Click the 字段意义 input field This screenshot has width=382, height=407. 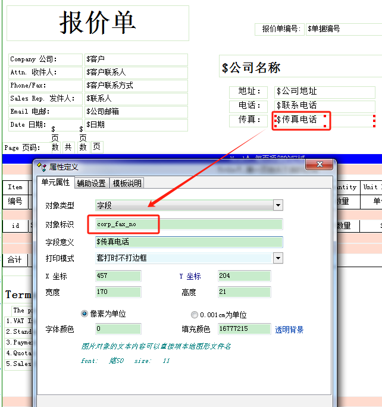(x=188, y=242)
